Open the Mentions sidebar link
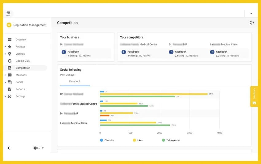This screenshot has width=261, height=164. [x=21, y=75]
